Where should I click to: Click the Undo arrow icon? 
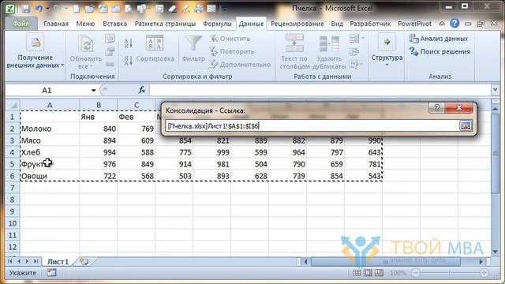tap(39, 9)
